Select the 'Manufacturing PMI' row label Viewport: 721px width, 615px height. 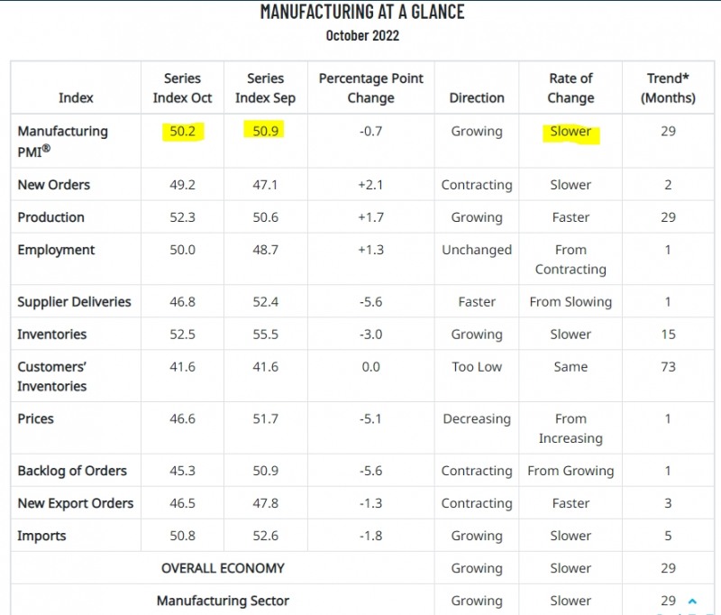pyautogui.click(x=63, y=142)
